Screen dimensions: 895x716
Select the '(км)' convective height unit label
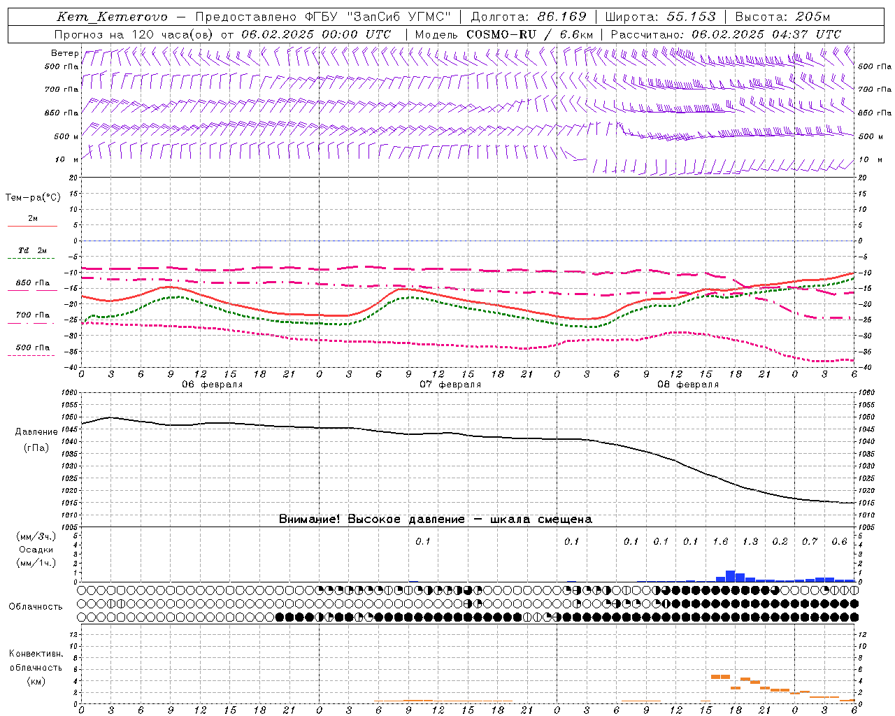(36, 681)
